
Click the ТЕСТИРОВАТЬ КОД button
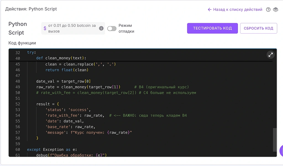pos(213,28)
